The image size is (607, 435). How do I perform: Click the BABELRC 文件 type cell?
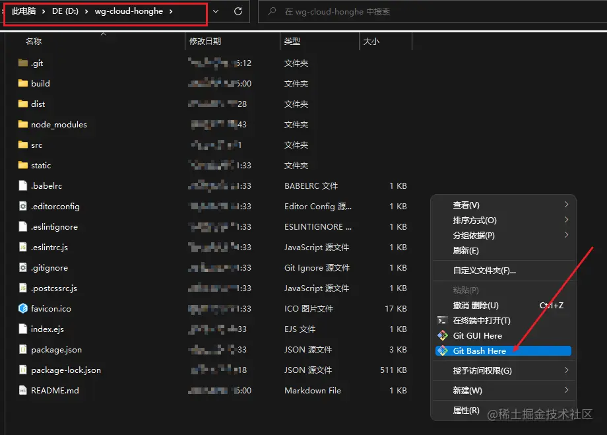click(x=311, y=185)
